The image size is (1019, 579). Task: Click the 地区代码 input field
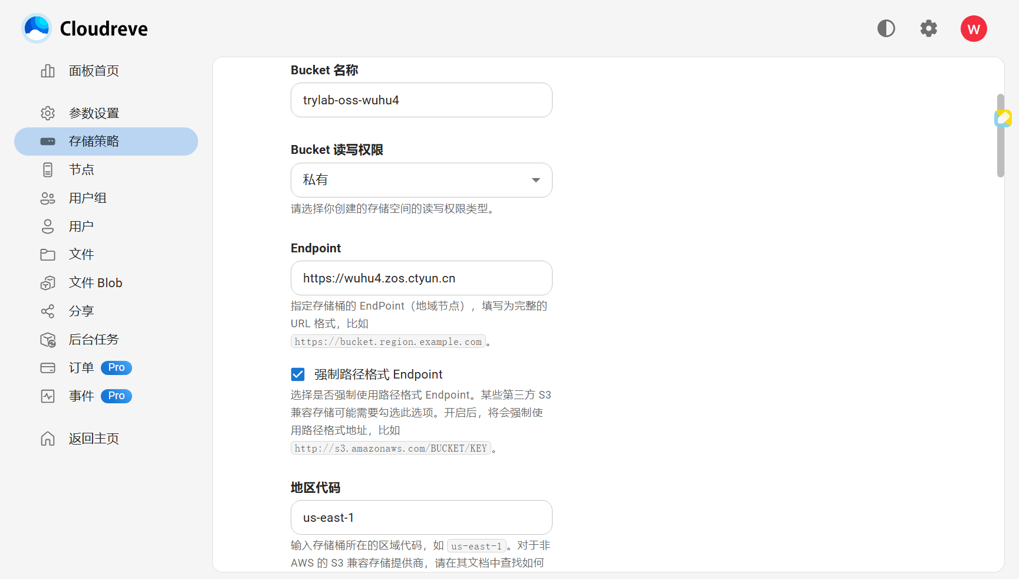click(420, 518)
